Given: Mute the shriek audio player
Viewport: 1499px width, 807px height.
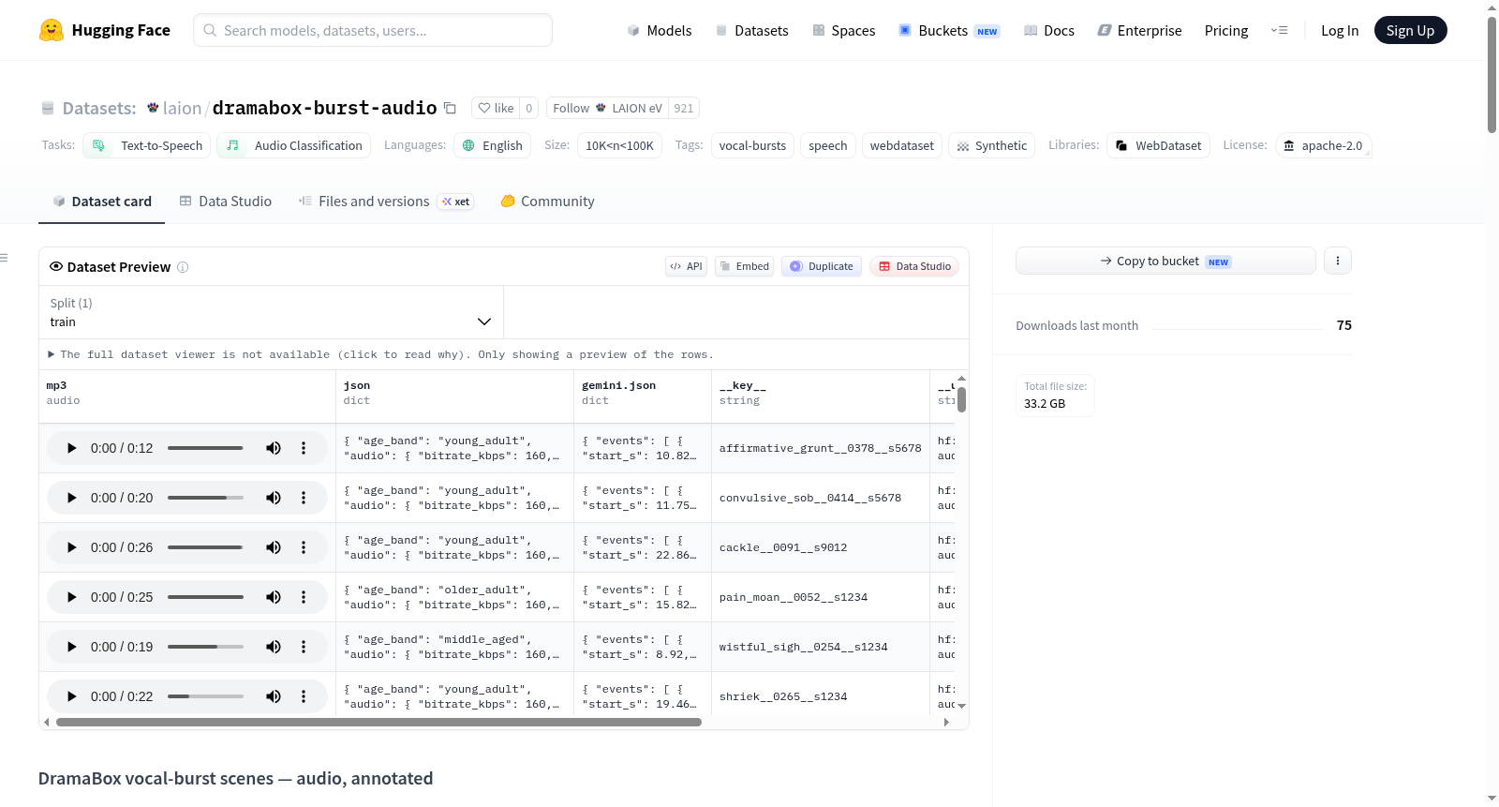Looking at the screenshot, I should click(274, 696).
